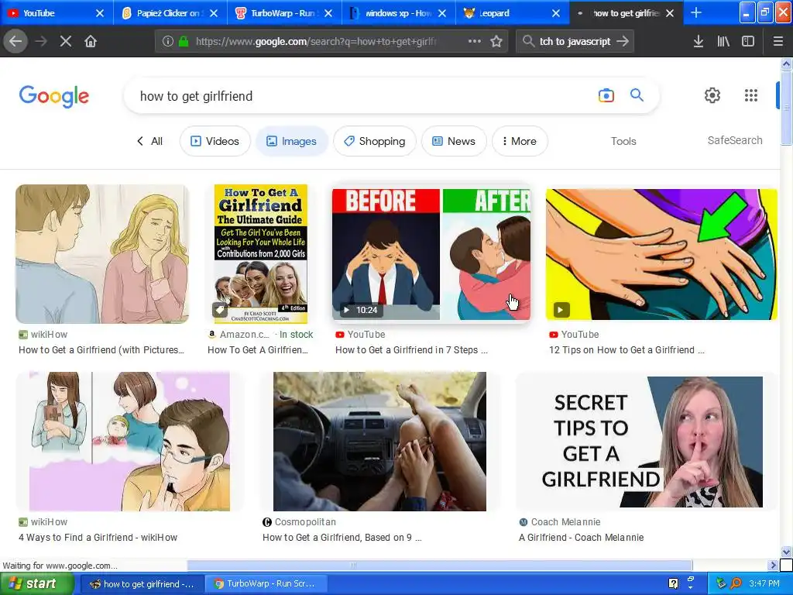Open 'A Girlfriend - Coach Melannie' link
This screenshot has width=793, height=595.
coord(581,538)
